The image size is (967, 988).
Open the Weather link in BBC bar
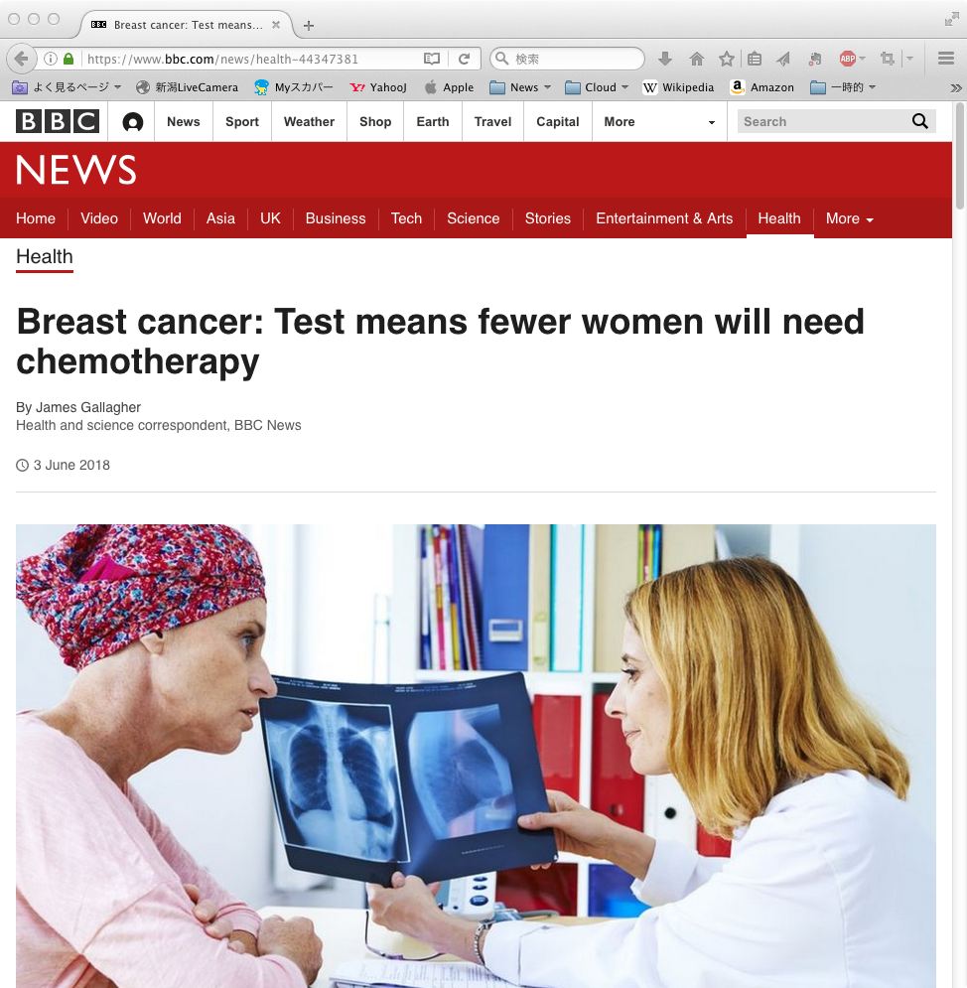(309, 121)
